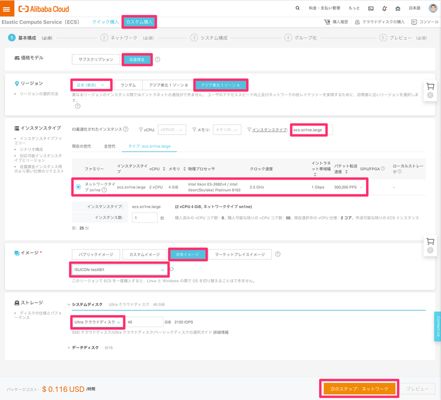Go to home via house icon
The height and width of the screenshot is (400, 441).
pos(397,8)
